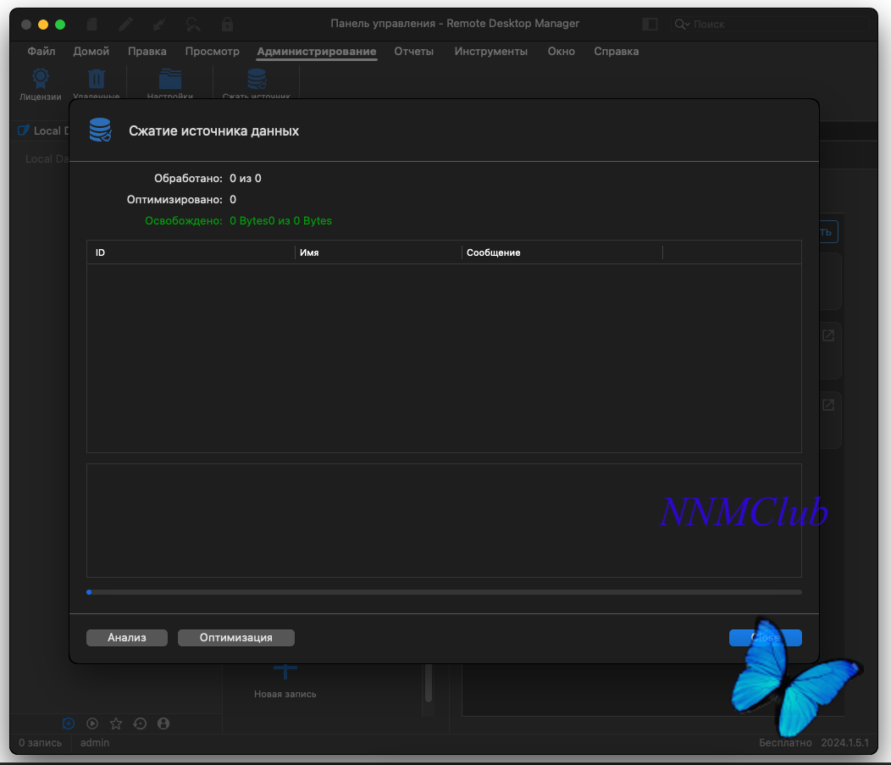Screen dimensions: 891x765
Task: Switch to the Отчеты tab
Action: pos(413,51)
